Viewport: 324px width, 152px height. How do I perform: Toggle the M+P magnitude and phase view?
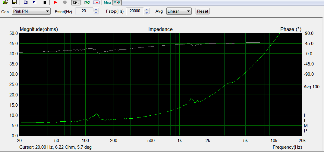tap(117, 2)
